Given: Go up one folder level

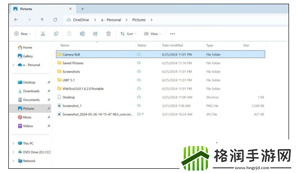Looking at the screenshot, I should click(42, 20).
